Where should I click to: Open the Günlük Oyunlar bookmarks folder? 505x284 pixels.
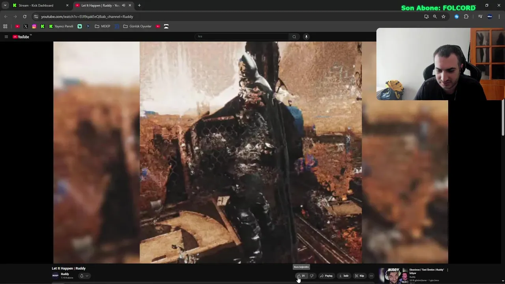(x=137, y=26)
